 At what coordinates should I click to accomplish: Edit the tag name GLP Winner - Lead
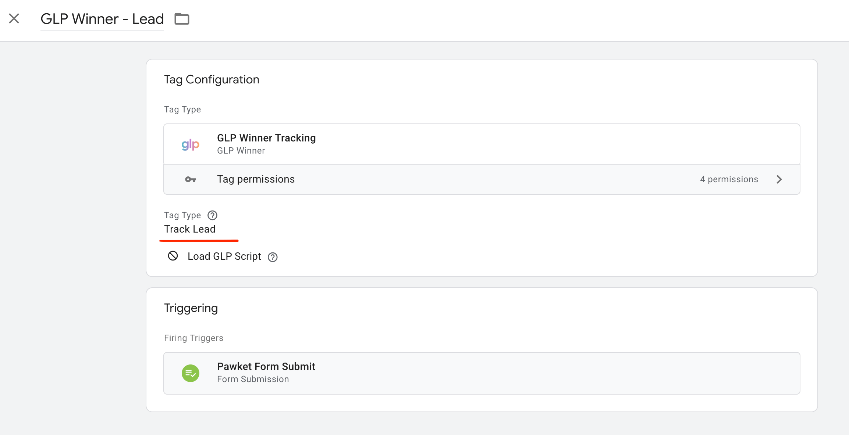click(102, 19)
